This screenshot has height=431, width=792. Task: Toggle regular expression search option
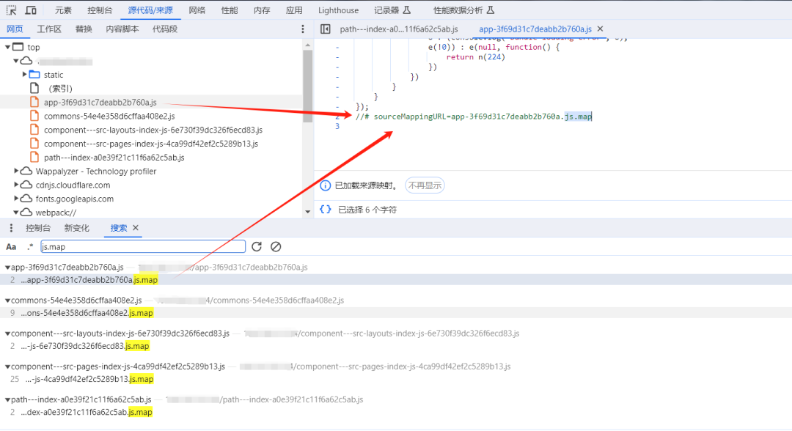pyautogui.click(x=30, y=246)
